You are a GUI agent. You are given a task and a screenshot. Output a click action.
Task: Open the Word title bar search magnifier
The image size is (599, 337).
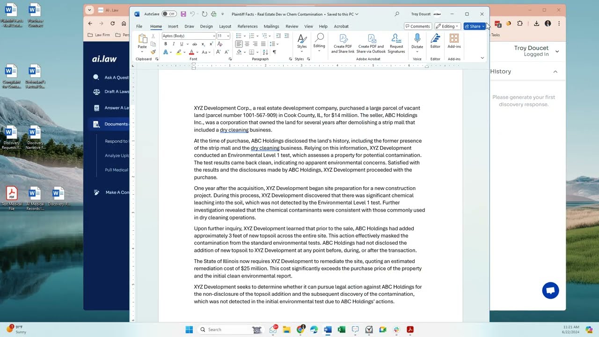[x=397, y=14]
